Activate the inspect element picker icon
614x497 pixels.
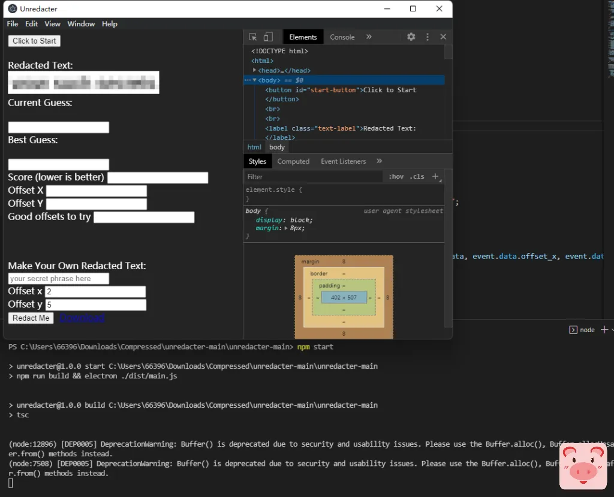coord(253,37)
